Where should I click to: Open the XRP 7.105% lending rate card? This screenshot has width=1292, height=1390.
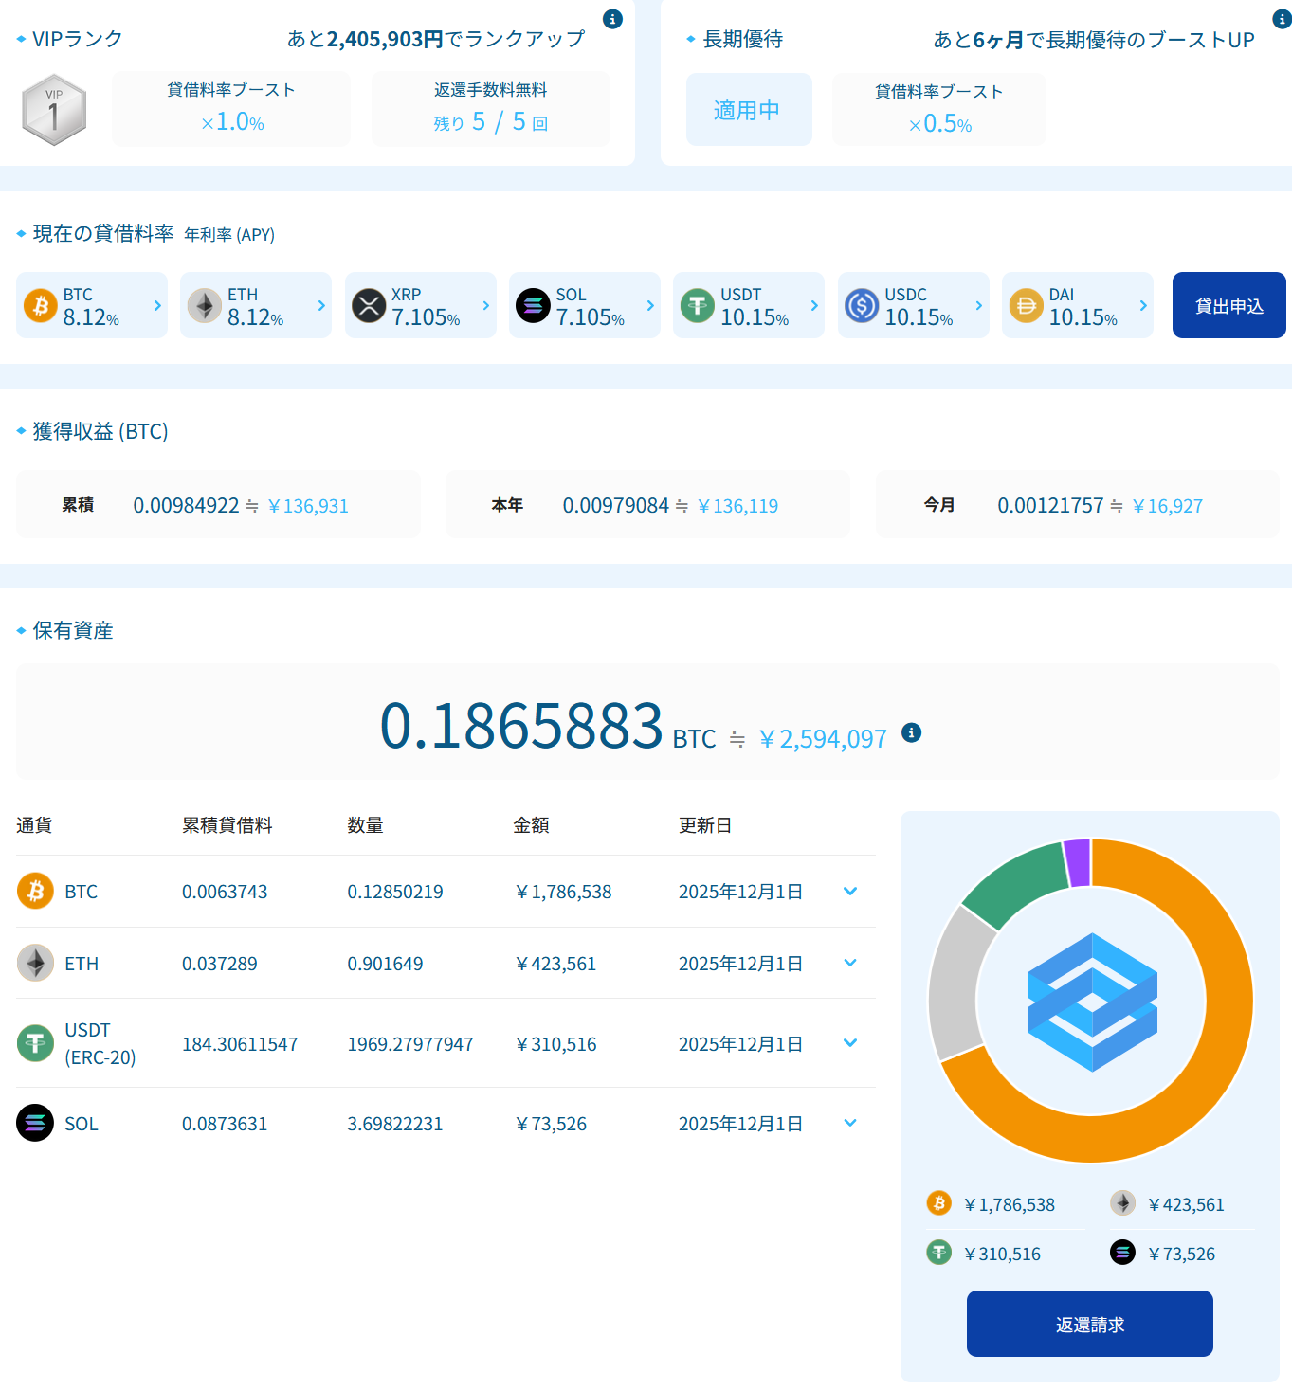click(420, 305)
